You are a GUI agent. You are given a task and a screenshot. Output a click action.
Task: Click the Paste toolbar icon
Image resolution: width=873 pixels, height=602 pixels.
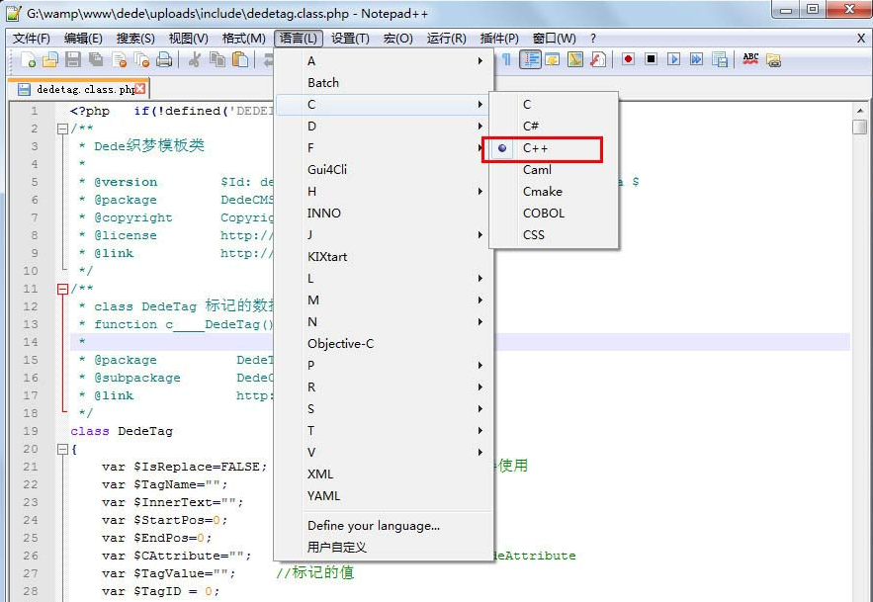tap(239, 60)
